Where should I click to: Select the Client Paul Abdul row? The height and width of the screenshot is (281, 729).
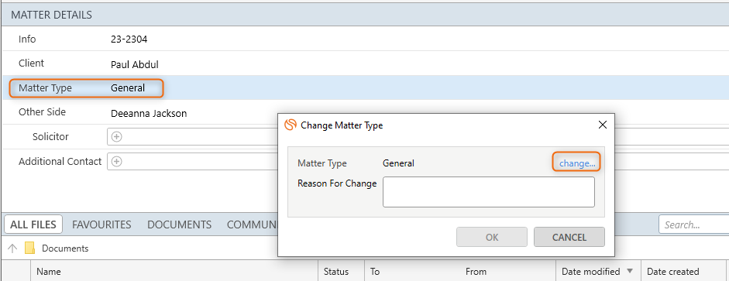click(x=365, y=63)
